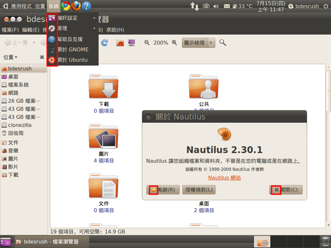331x248 pixels.
Task: Select 音樂 music bookmark in sidebar
Action: coord(24,150)
